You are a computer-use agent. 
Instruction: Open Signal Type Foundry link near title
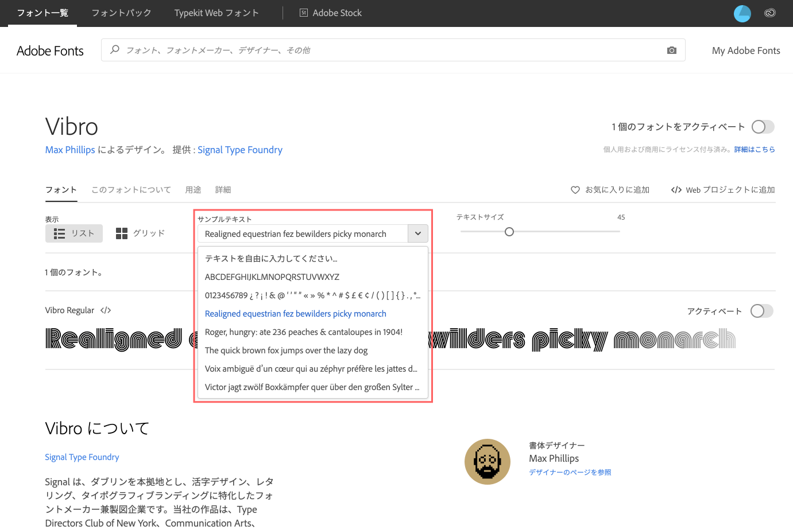point(240,150)
